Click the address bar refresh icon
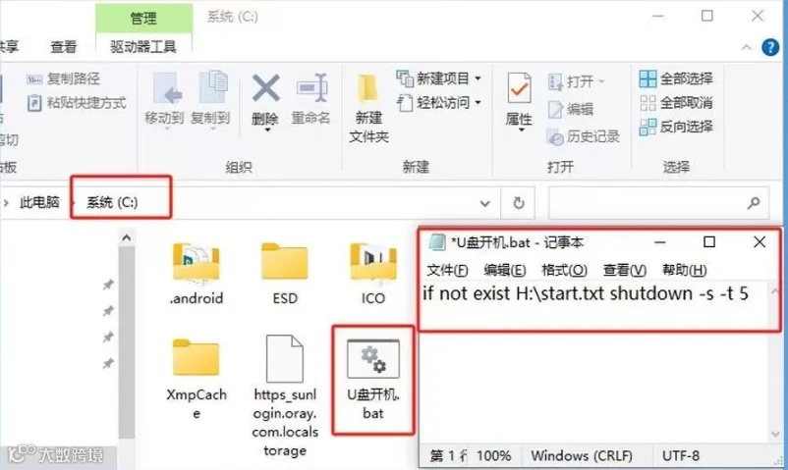This screenshot has width=788, height=470. (518, 203)
